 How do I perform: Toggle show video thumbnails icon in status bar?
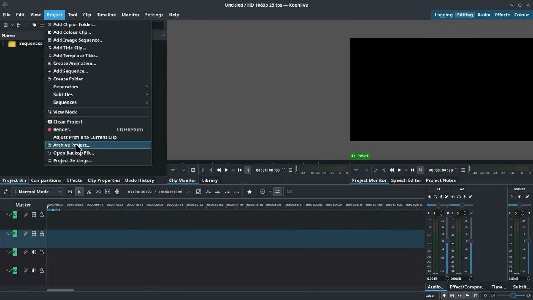[452, 296]
